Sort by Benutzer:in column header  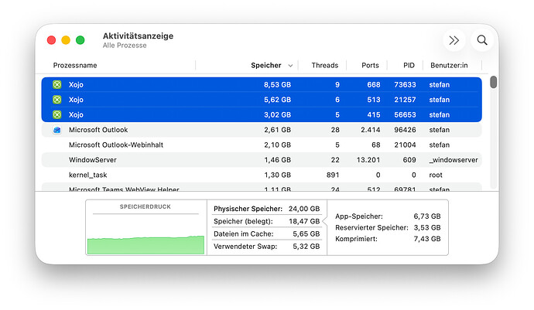[x=449, y=66]
